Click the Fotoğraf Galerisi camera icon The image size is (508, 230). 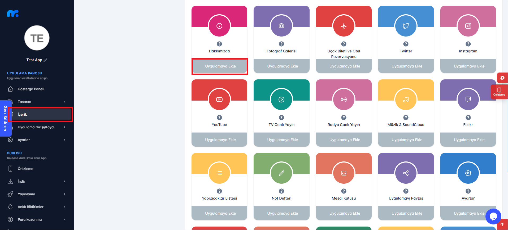[281, 26]
